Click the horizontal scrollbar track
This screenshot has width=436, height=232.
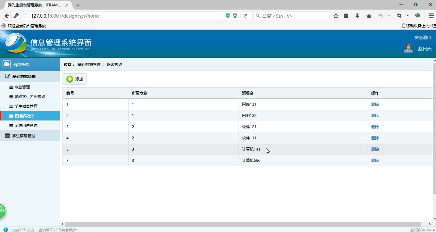243,224
